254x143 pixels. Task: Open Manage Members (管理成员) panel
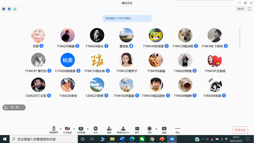pyautogui.click(x=123, y=130)
